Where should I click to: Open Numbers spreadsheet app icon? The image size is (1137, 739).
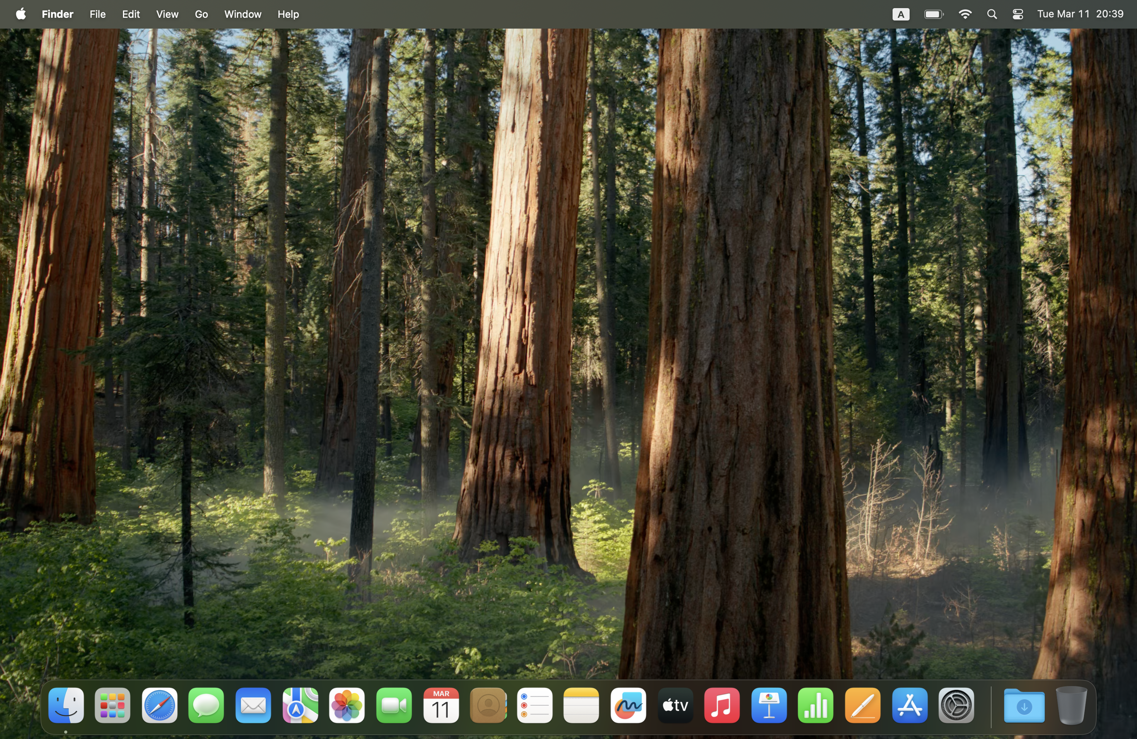[816, 705]
